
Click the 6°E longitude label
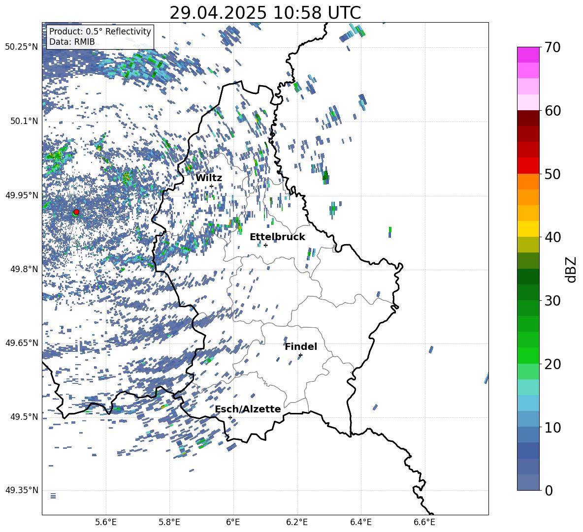[x=233, y=522]
